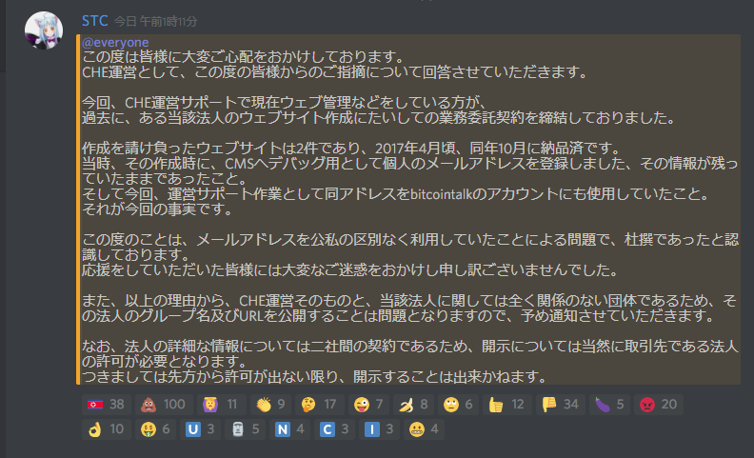Toggle the letter C reaction

[x=334, y=429]
